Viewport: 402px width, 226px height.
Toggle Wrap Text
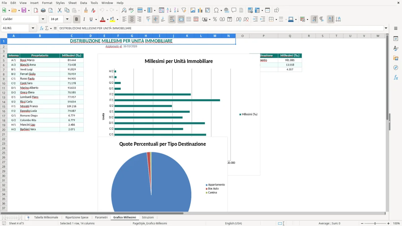[x=172, y=19]
